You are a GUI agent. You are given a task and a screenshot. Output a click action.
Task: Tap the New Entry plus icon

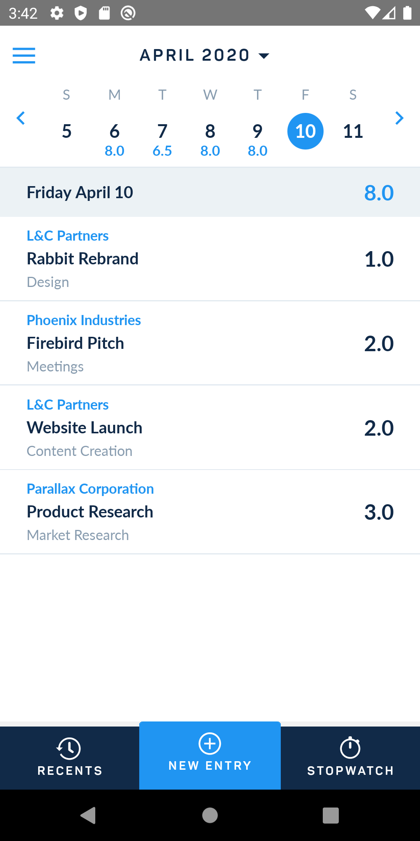pyautogui.click(x=210, y=743)
